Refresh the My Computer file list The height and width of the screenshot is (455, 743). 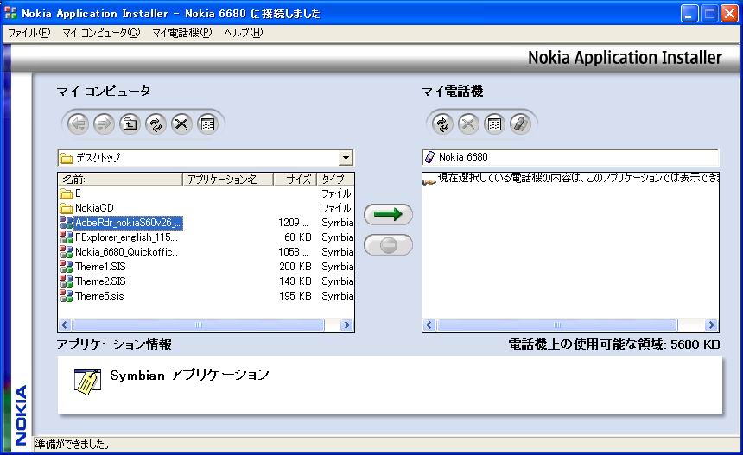(x=156, y=124)
